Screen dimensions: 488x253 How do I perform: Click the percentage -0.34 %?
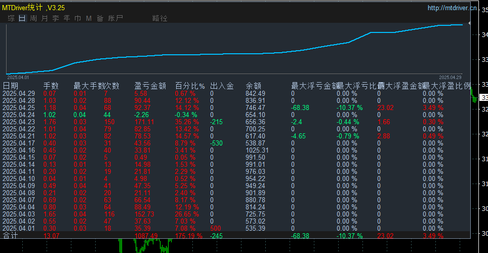pos(187,115)
